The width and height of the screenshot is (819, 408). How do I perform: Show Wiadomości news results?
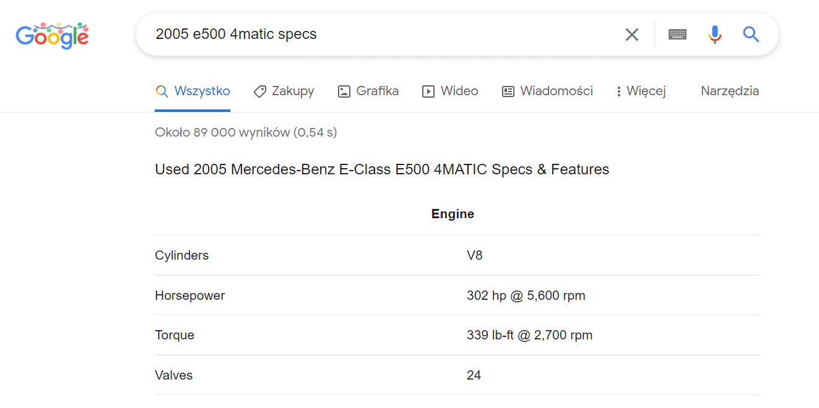coord(556,91)
